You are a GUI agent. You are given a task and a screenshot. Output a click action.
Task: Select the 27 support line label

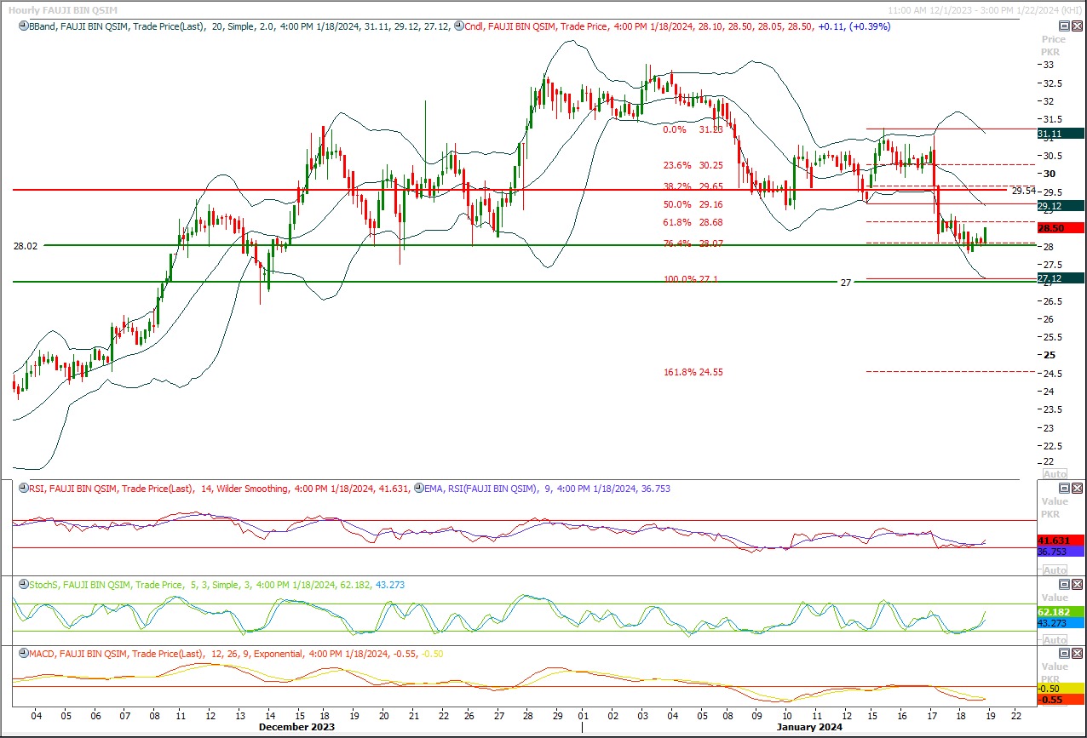point(846,283)
